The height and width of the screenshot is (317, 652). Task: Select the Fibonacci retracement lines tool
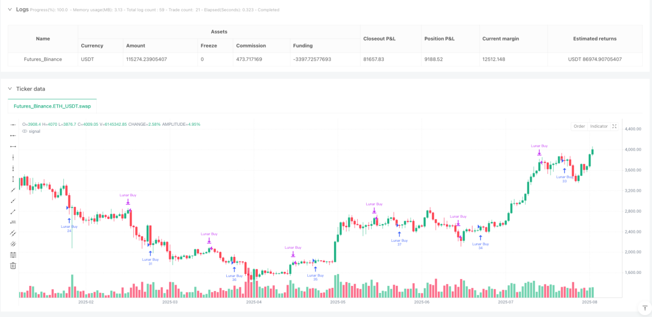[x=13, y=254]
